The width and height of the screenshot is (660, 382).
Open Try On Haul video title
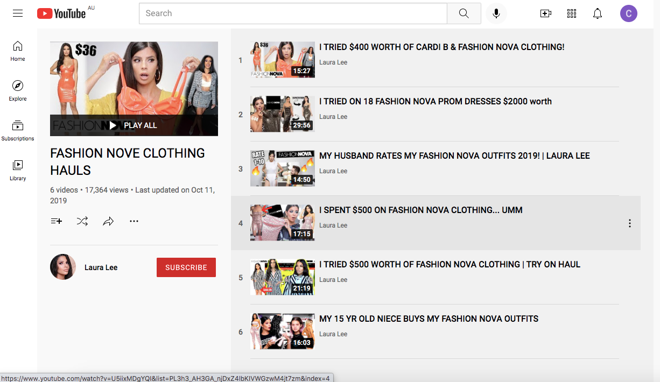(450, 265)
